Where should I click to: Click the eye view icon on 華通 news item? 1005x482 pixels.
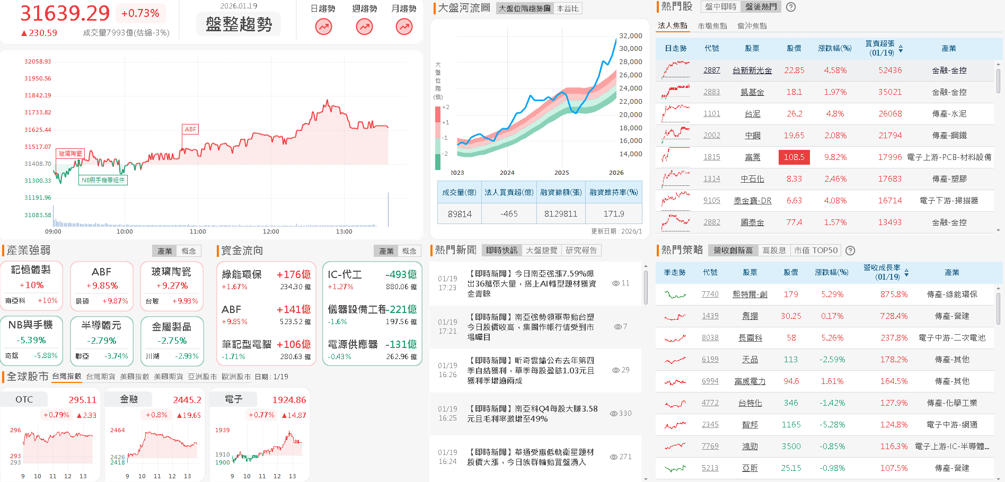[613, 456]
